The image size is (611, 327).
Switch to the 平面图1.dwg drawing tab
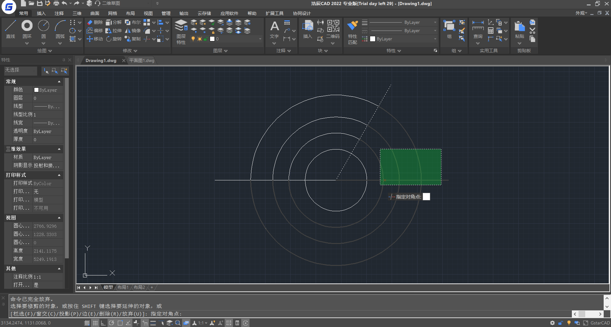click(x=142, y=60)
